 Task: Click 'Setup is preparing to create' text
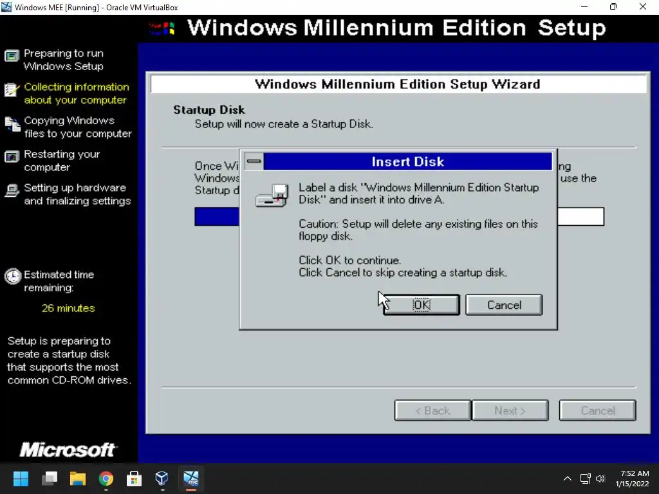coord(70,360)
